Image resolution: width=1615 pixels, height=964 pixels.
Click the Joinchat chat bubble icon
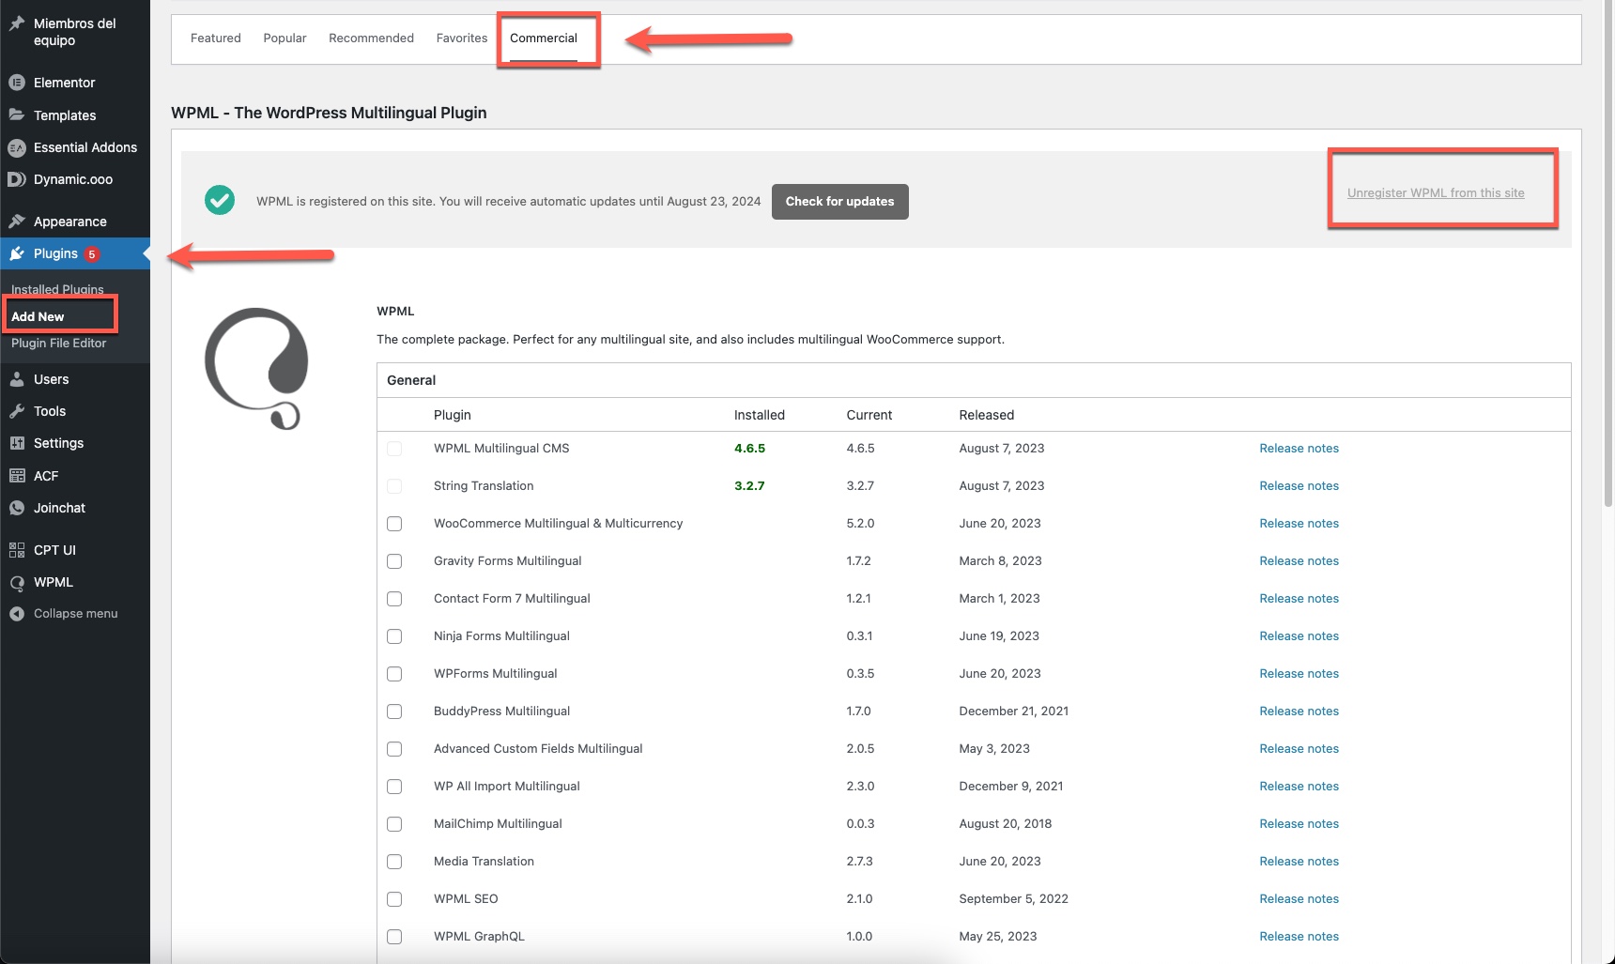[x=16, y=508]
